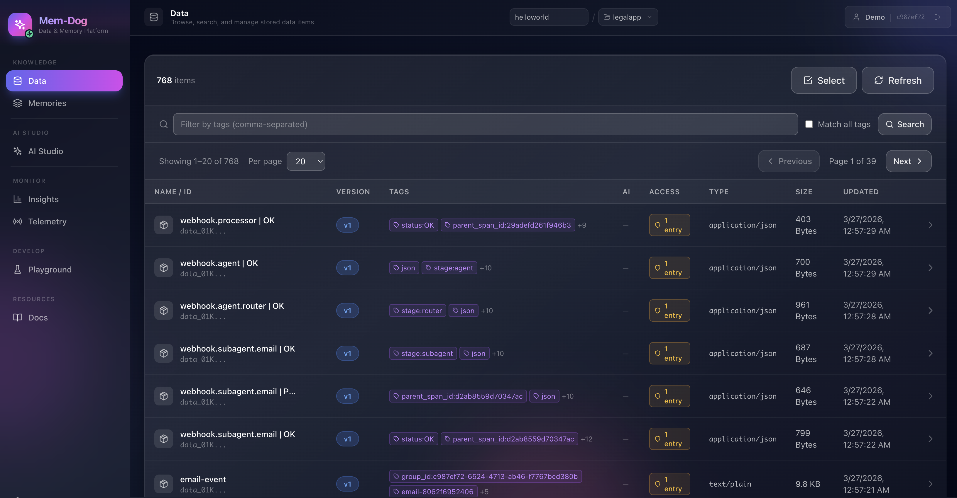Image resolution: width=957 pixels, height=498 pixels.
Task: Click the user profile icon beside Demo
Action: 856,17
